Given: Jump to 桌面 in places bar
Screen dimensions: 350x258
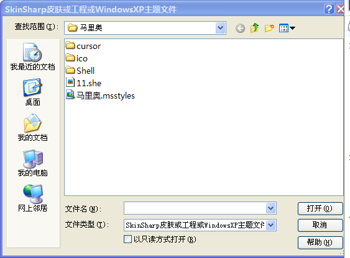Looking at the screenshot, I should (32, 92).
